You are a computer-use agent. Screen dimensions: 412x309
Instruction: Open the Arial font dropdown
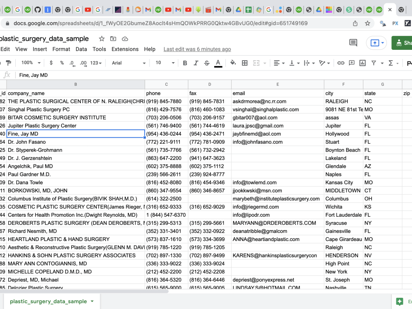click(128, 63)
